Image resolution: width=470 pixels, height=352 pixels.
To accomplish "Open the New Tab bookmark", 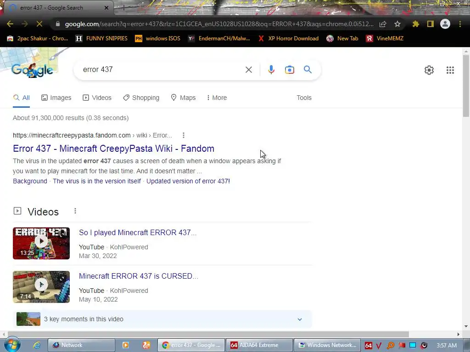I will [342, 38].
